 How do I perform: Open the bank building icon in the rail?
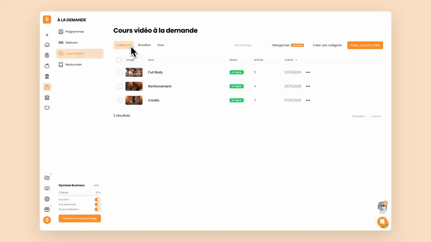point(47,97)
